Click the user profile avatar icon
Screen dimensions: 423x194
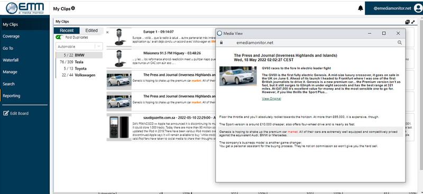click(418, 8)
